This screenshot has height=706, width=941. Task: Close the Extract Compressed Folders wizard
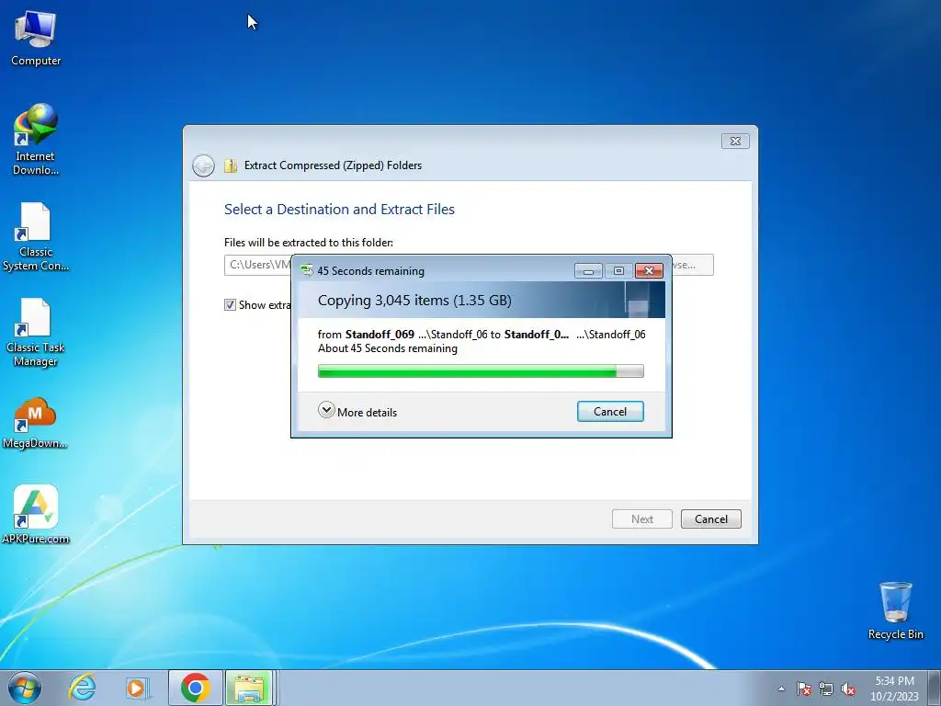[x=735, y=141]
